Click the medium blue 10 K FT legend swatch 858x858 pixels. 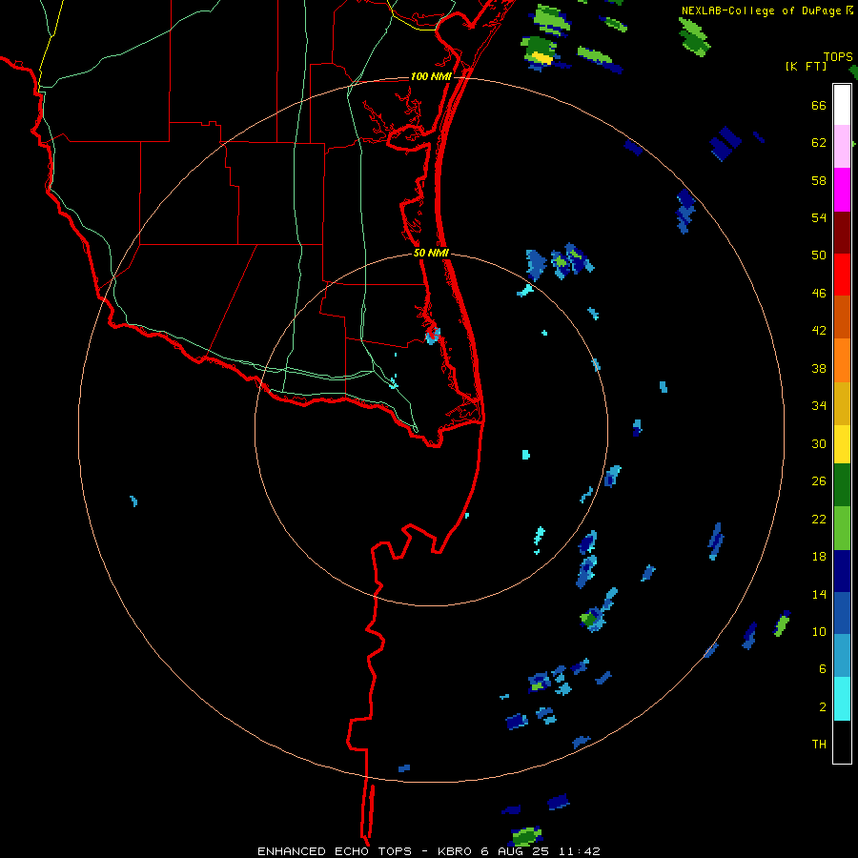842,613
